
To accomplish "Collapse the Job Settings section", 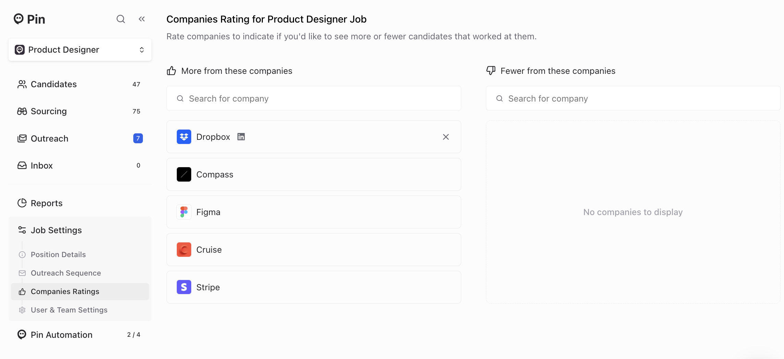I will point(56,230).
